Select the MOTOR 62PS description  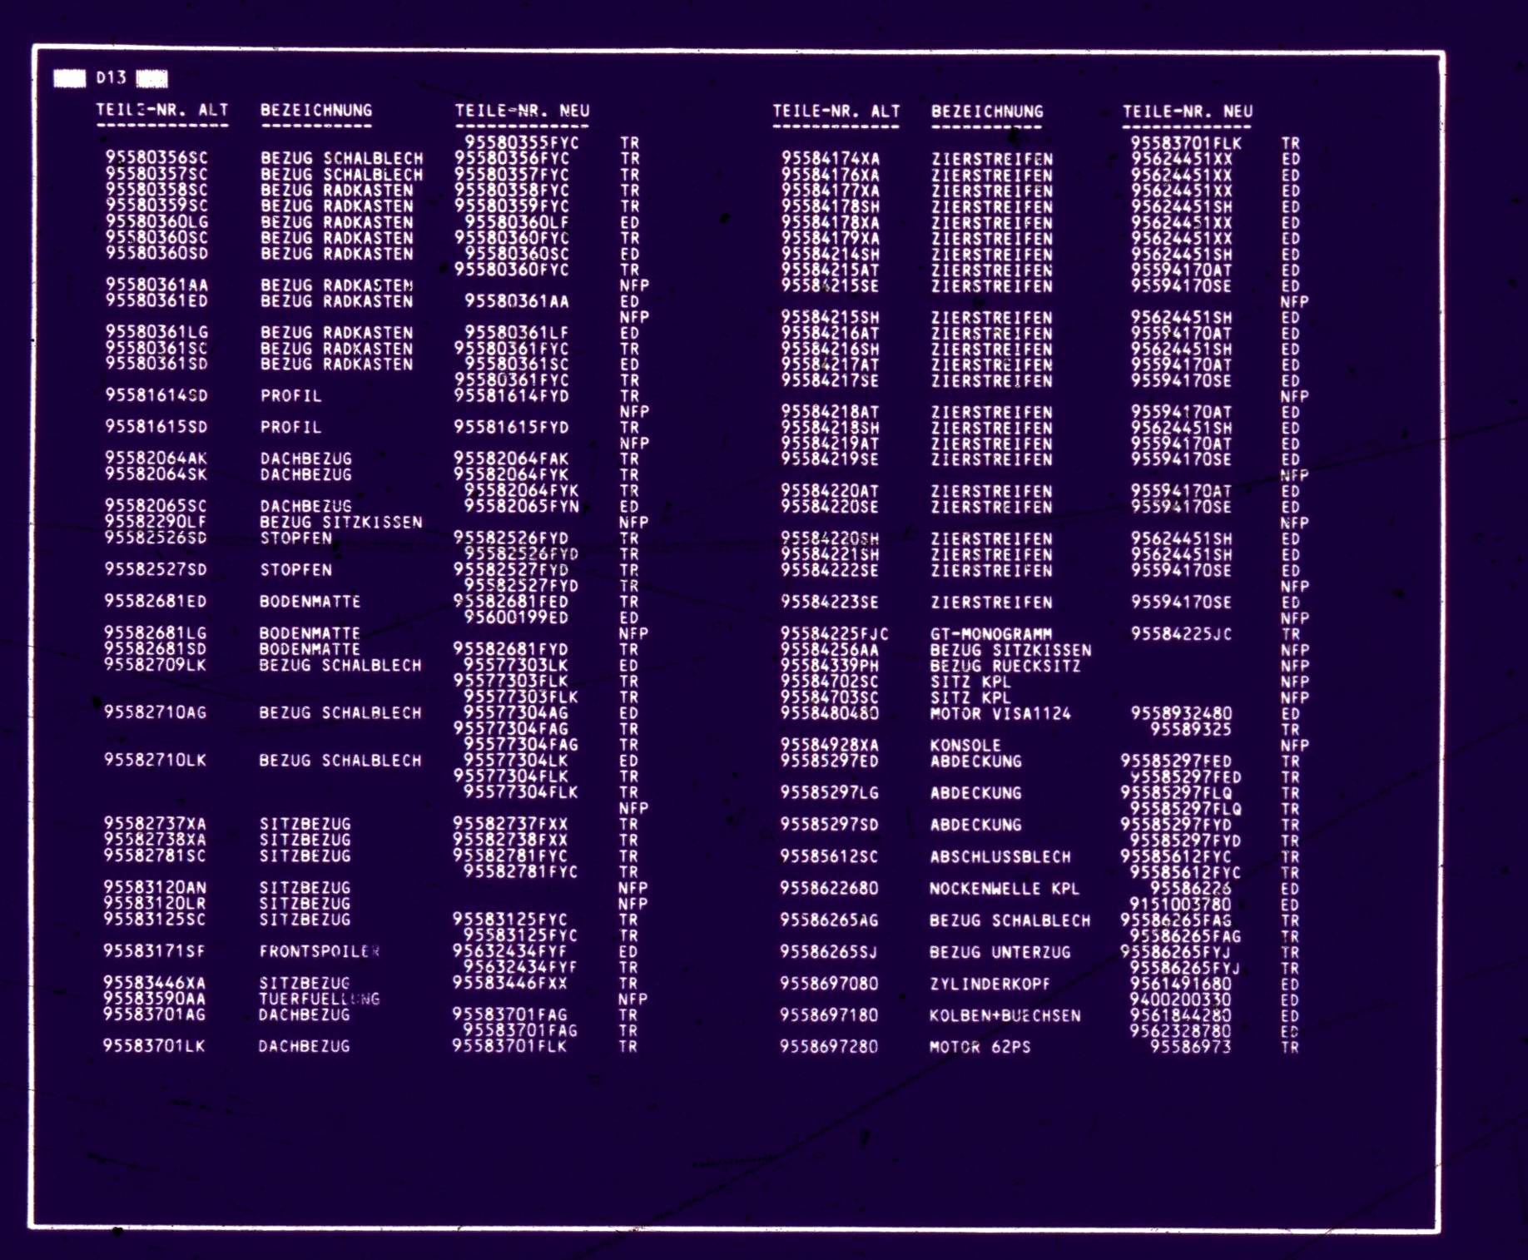[980, 1047]
